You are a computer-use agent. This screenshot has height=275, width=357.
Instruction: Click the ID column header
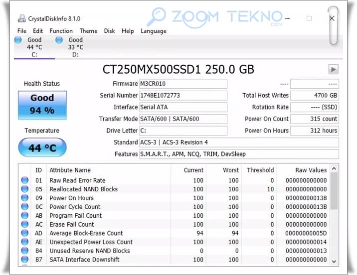[x=39, y=170]
